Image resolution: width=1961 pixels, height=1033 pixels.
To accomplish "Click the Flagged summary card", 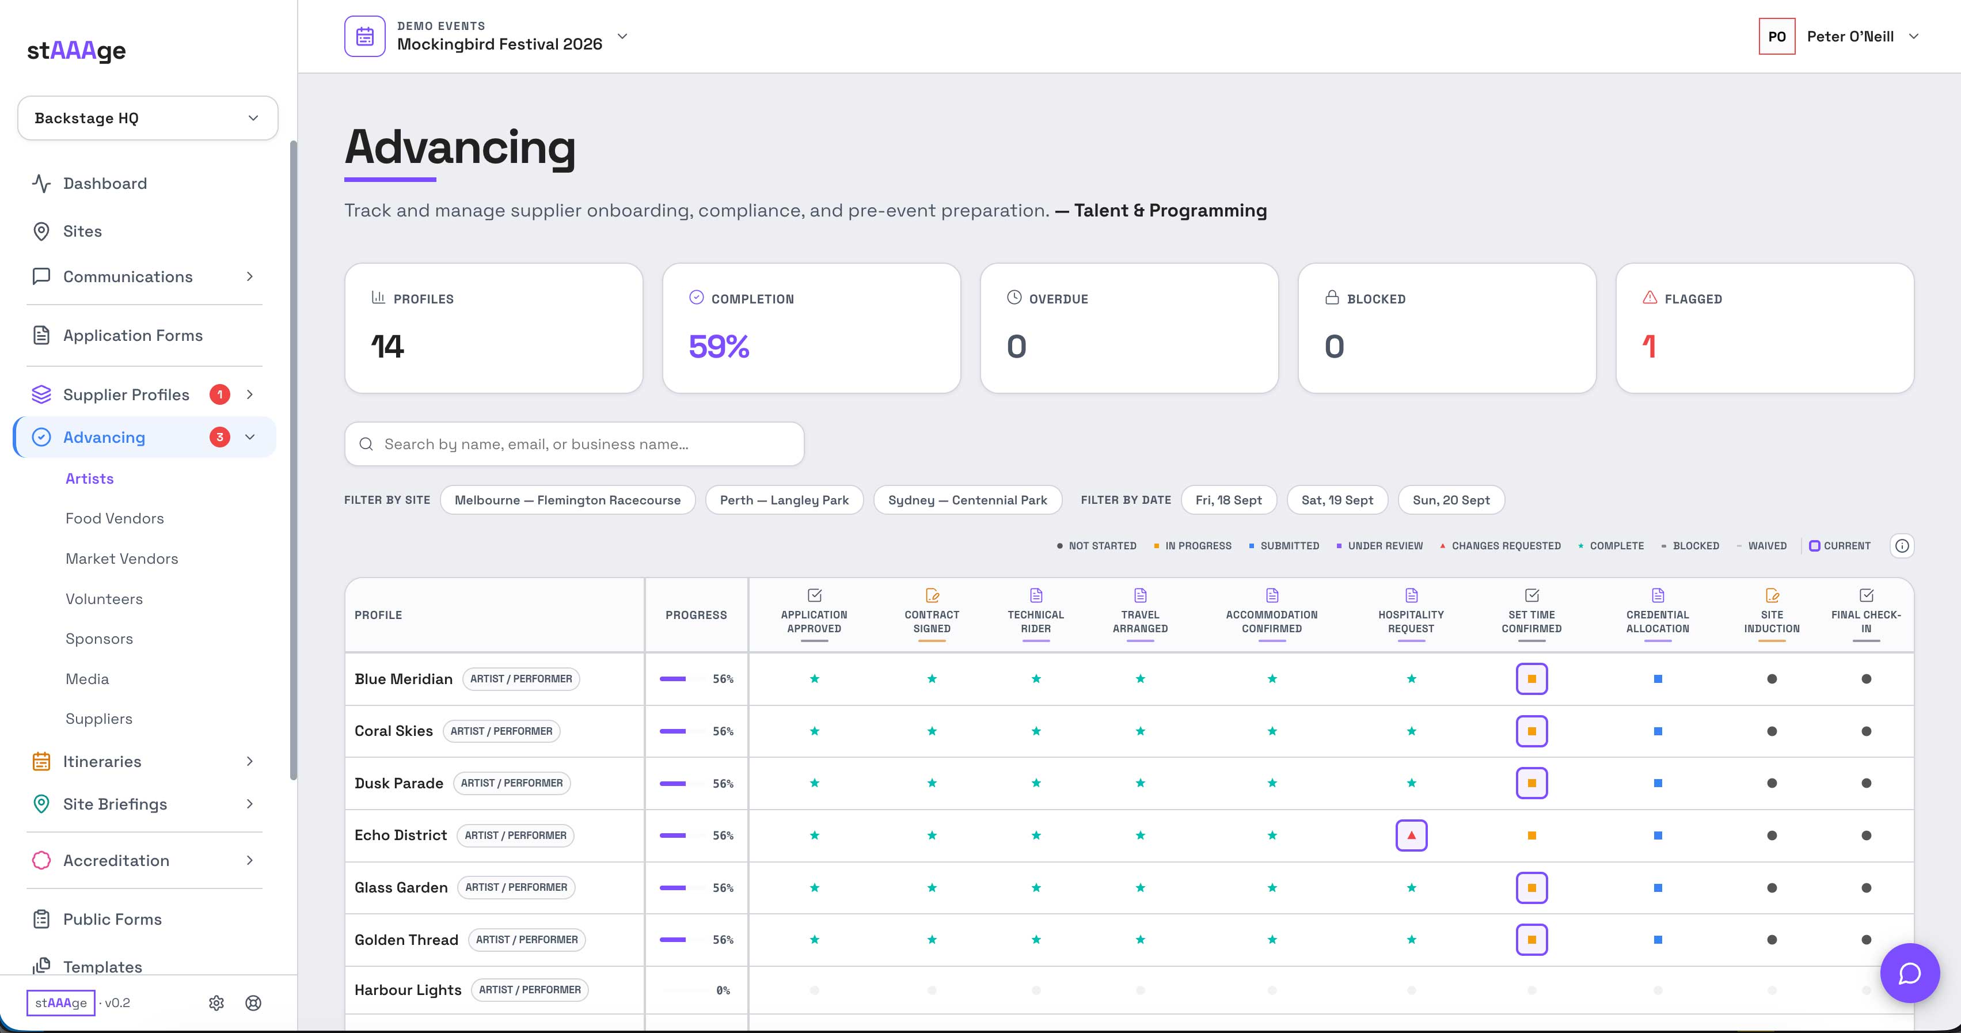I will coord(1764,328).
